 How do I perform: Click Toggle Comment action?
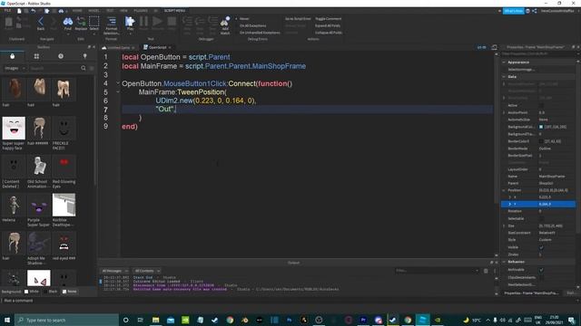(x=329, y=18)
